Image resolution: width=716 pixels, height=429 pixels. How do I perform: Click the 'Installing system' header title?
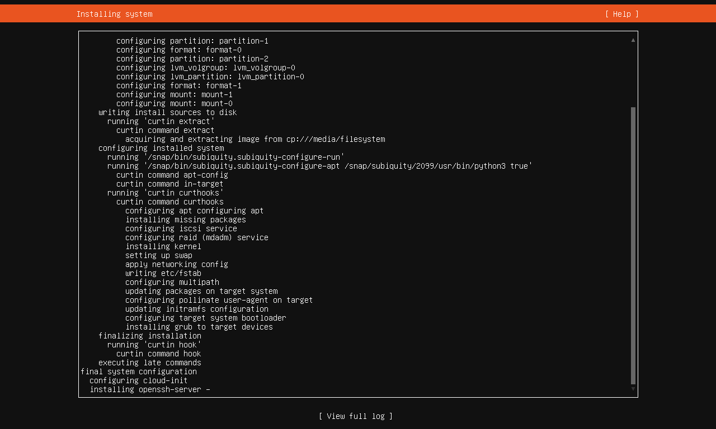coord(114,14)
